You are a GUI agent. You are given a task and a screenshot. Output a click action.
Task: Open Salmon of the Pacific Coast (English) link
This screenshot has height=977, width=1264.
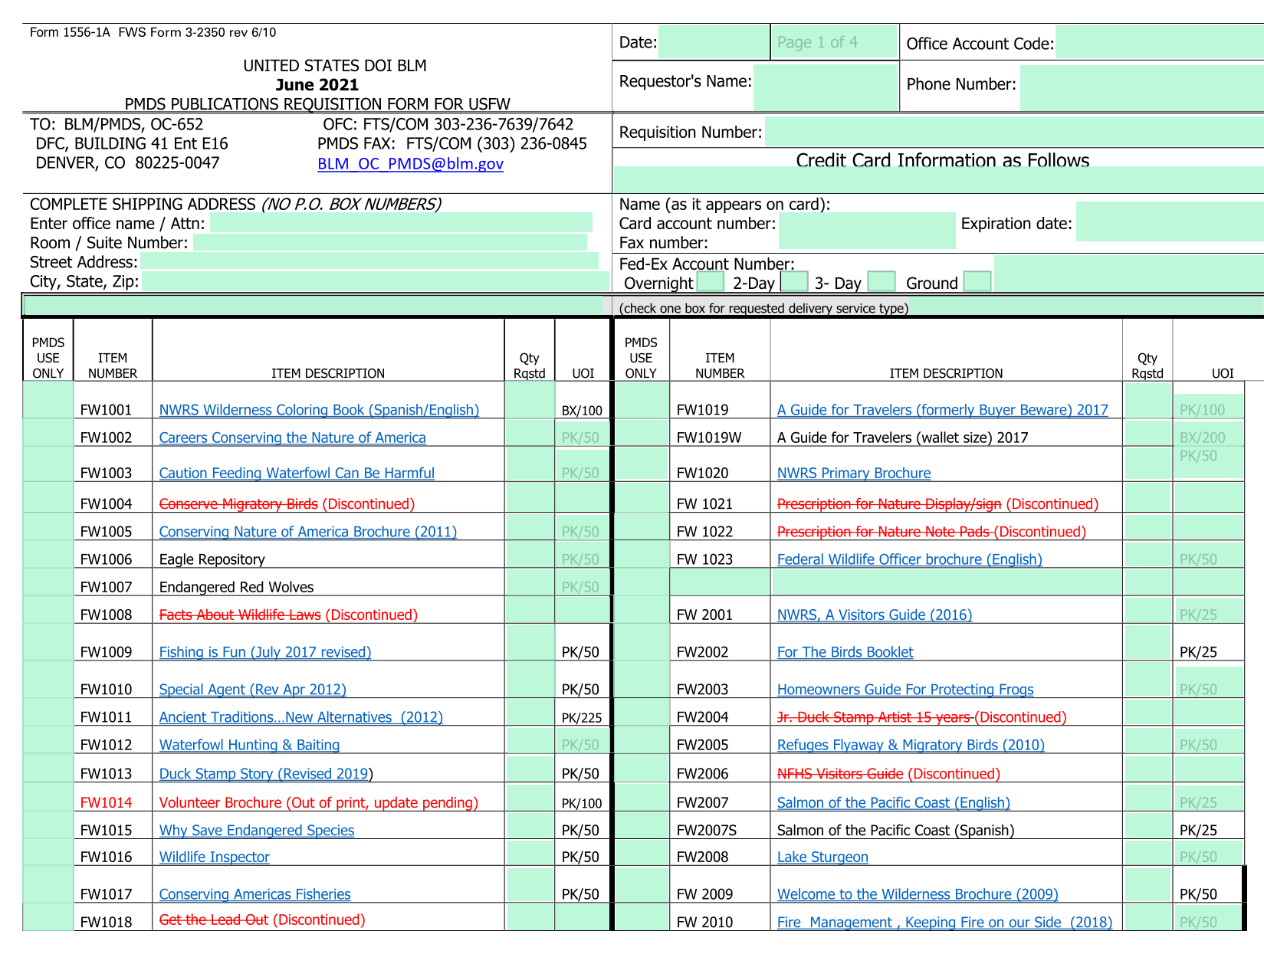point(894,803)
